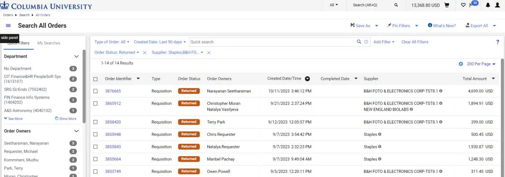Viewport: 505px width, 177px height.
Task: Remove the Supplier filter with its X
Action: tap(209, 53)
